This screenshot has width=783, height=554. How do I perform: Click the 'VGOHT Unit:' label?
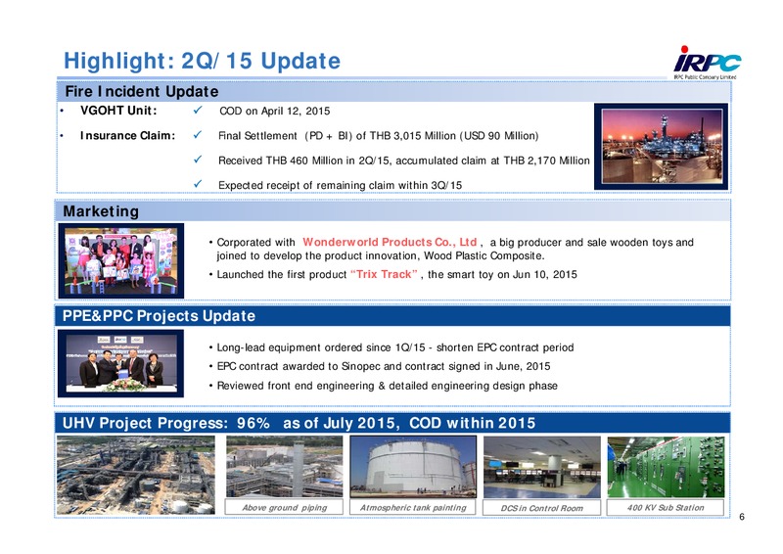(118, 111)
